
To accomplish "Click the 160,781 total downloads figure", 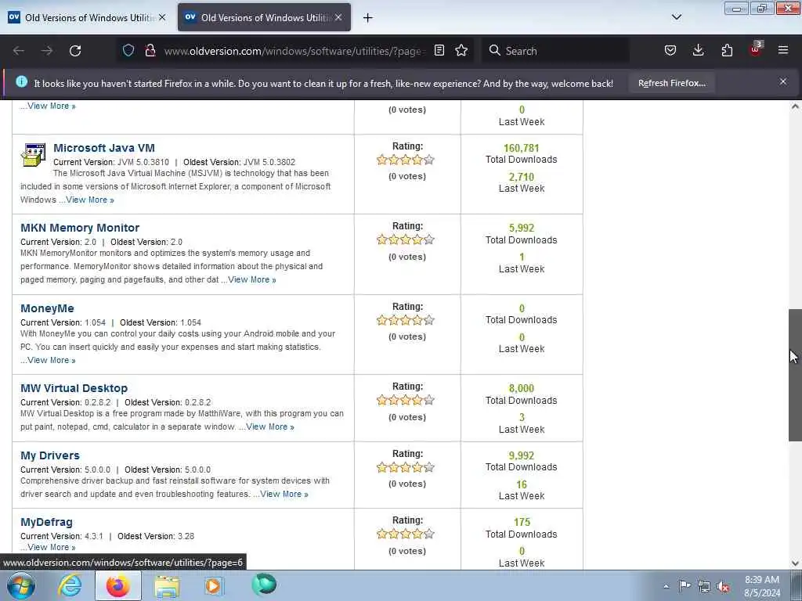I will 521,148.
